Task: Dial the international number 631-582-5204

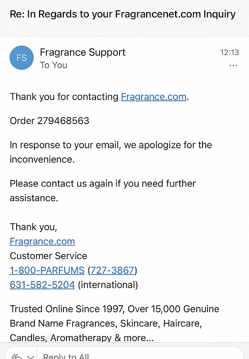Action: (x=42, y=285)
